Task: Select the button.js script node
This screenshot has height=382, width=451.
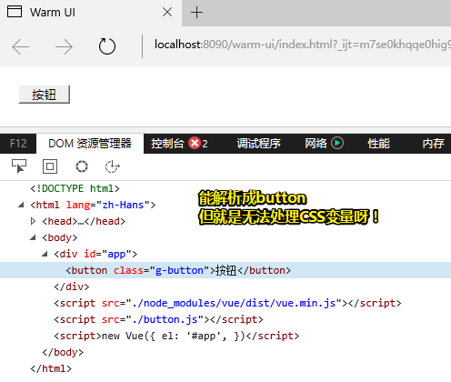Action: [x=158, y=319]
